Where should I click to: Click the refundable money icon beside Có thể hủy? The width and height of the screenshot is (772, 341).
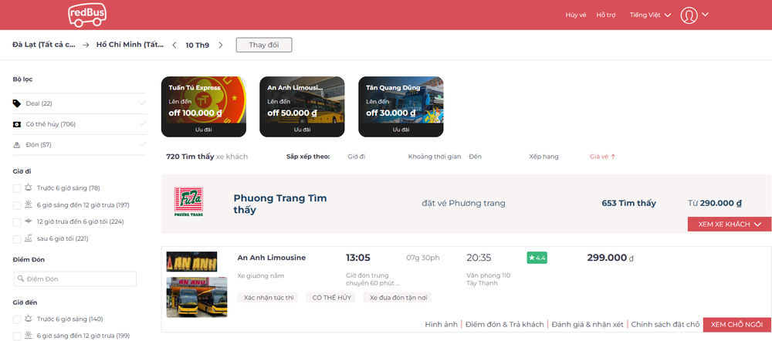(x=17, y=124)
